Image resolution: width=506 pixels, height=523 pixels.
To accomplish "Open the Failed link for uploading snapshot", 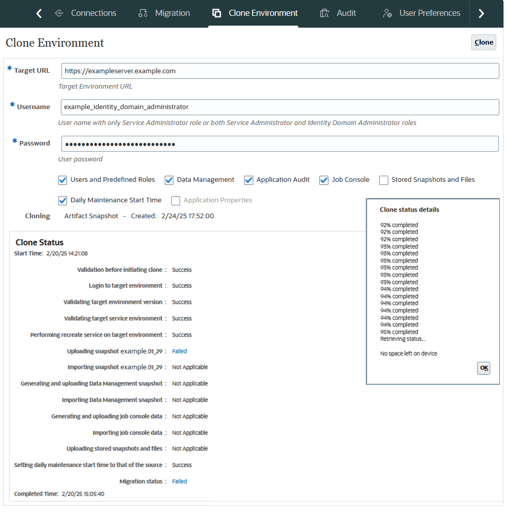I will (179, 351).
